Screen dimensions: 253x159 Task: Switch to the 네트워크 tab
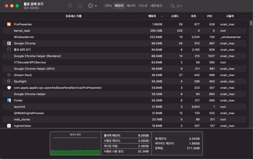tap(156, 6)
